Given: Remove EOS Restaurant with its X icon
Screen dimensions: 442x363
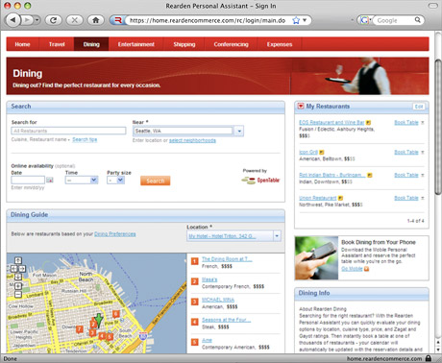Looking at the screenshot, I should coord(423,122).
